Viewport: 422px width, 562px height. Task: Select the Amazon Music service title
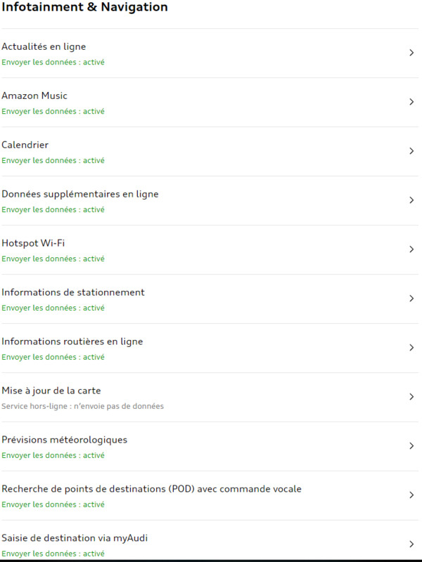point(34,96)
